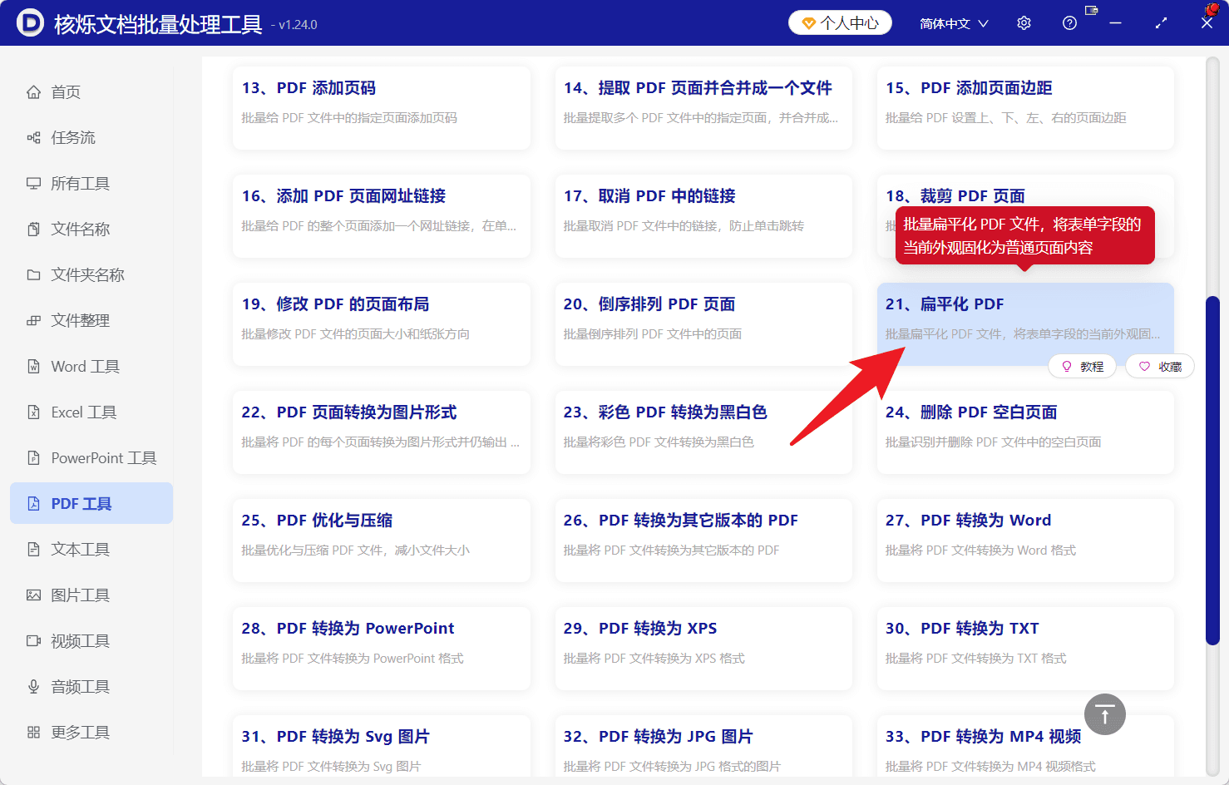Open tool 25 PDF 优化与压缩

click(x=382, y=541)
